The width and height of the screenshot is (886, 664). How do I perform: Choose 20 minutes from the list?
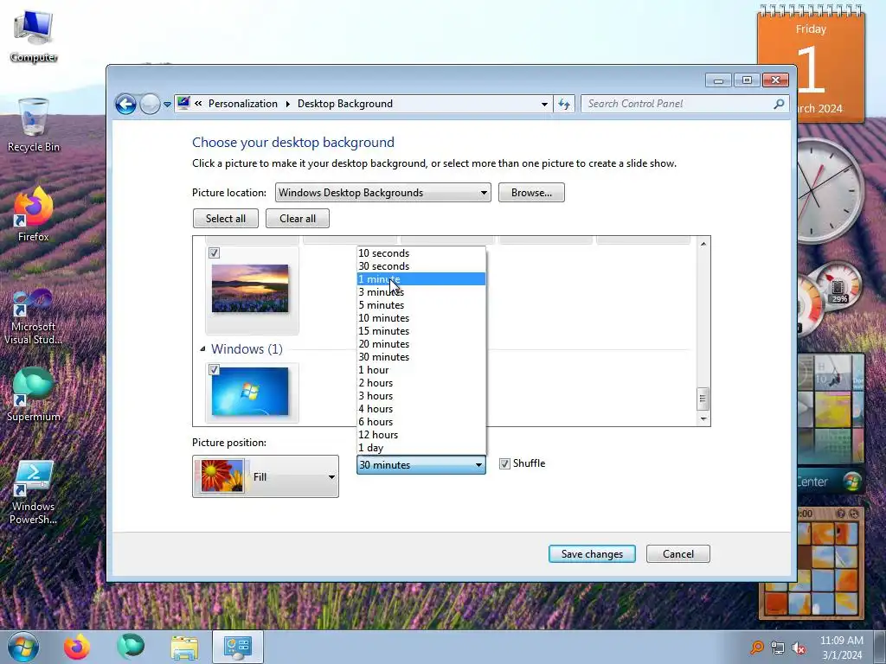(421, 344)
